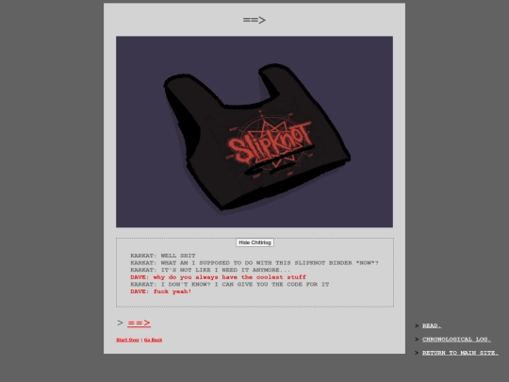509x382 pixels.
Task: Click the Start Over link
Action: pos(127,340)
